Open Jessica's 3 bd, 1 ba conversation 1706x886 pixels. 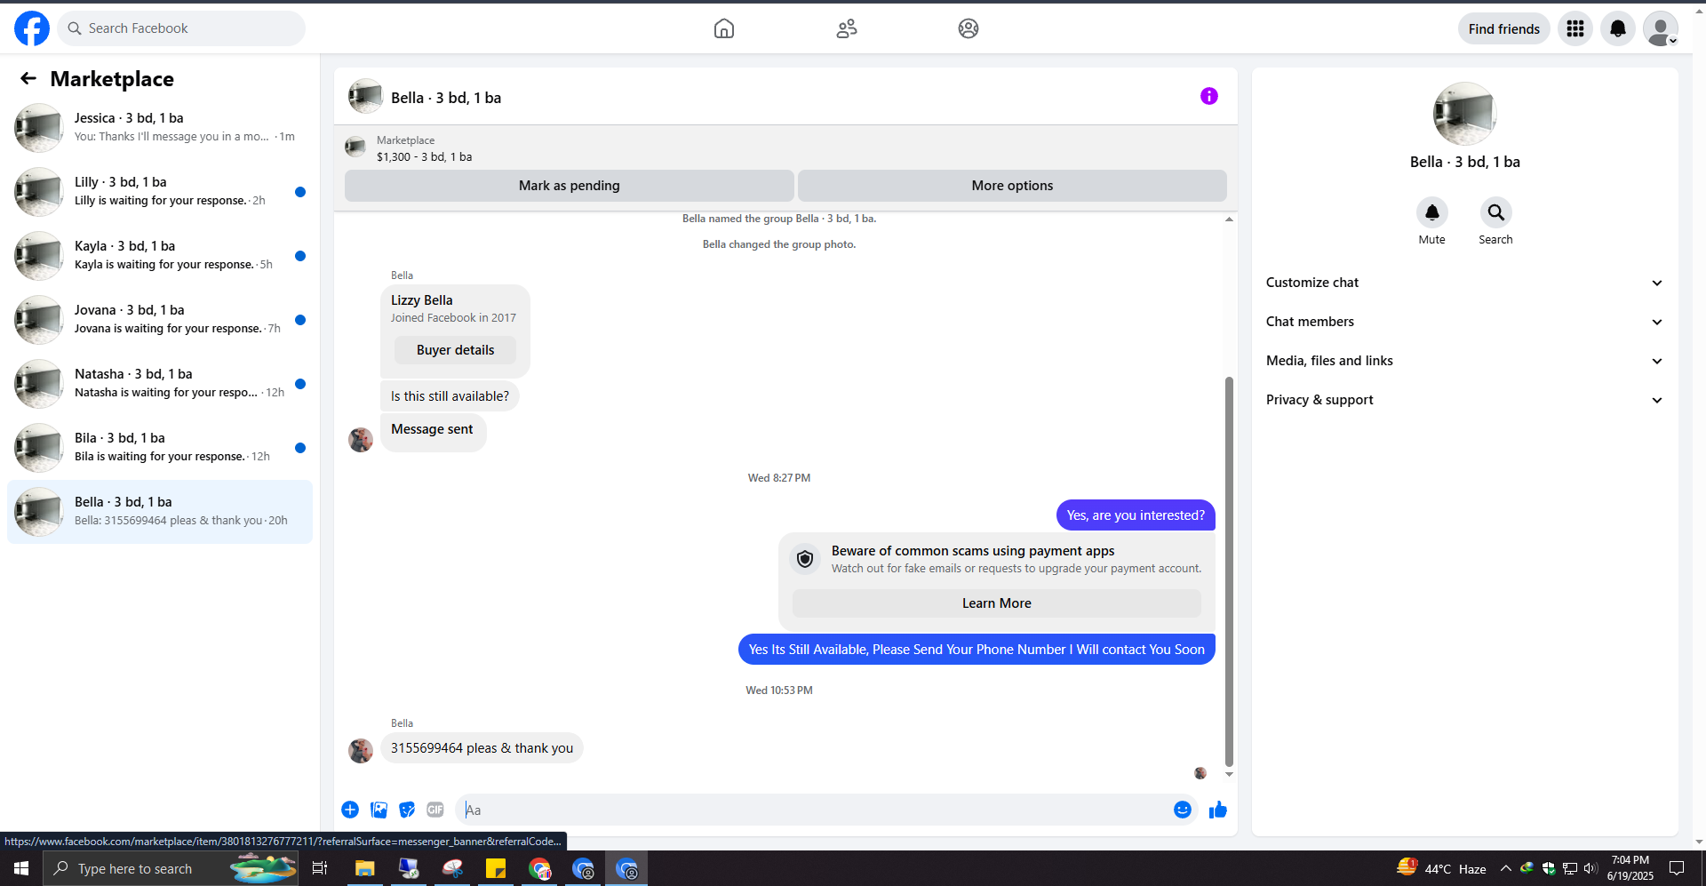[x=160, y=128]
